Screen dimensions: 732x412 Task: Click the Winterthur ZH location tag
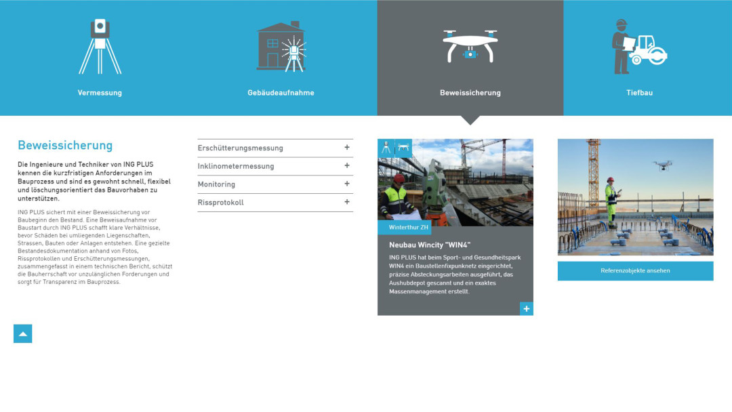pyautogui.click(x=409, y=228)
